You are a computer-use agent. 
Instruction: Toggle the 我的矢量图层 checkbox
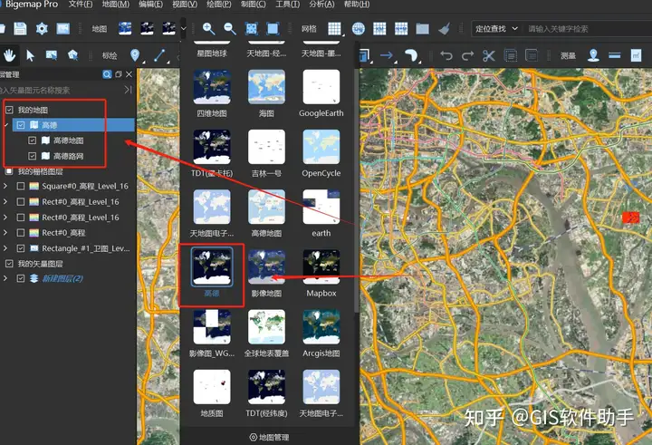9,264
